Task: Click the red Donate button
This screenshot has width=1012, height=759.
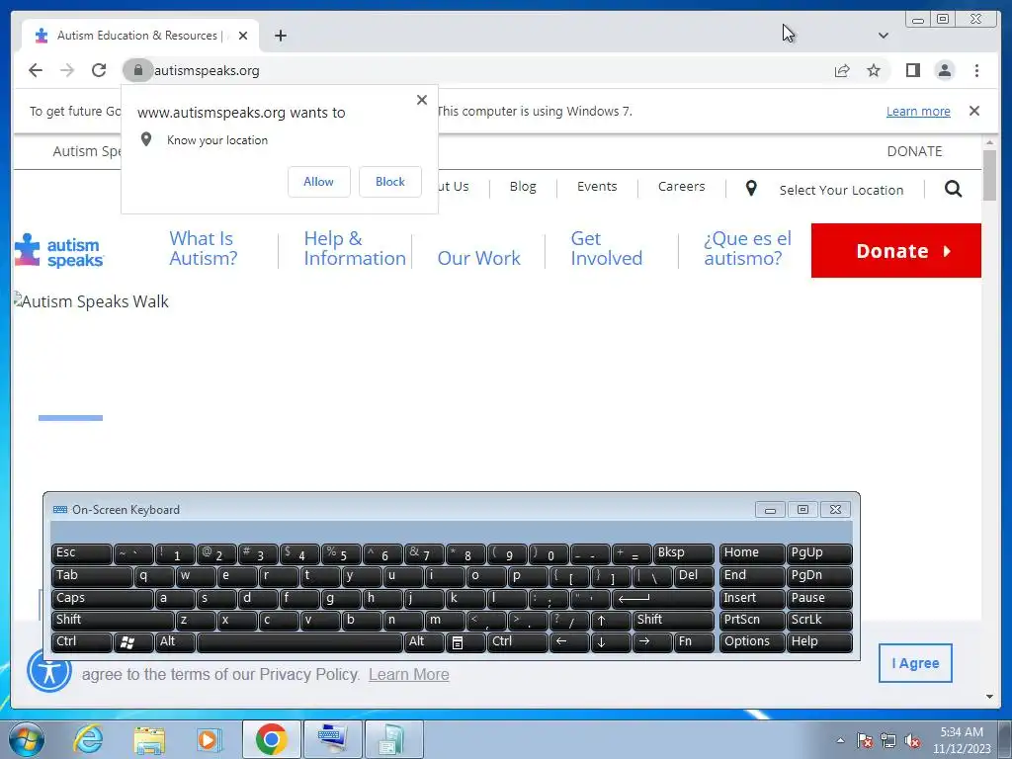Action: 895,250
